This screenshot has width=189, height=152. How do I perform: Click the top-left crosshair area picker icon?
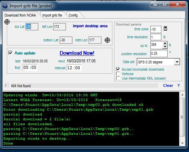pyautogui.click(x=7, y=22)
